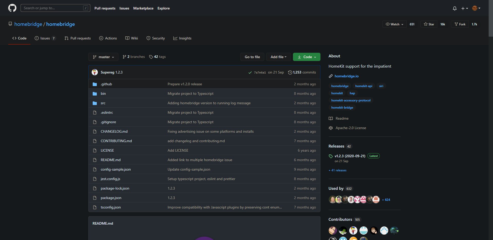Switch to the Code tab
This screenshot has height=240, width=493.
[x=19, y=38]
